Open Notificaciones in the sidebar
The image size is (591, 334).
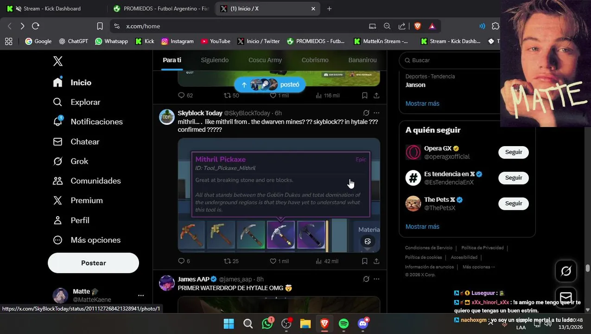point(88,122)
